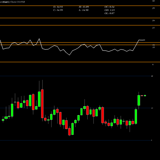Viewport: 160px width, 160px height.
Task: Click the 'OH: 1.21' readout
Action: [109, 10]
